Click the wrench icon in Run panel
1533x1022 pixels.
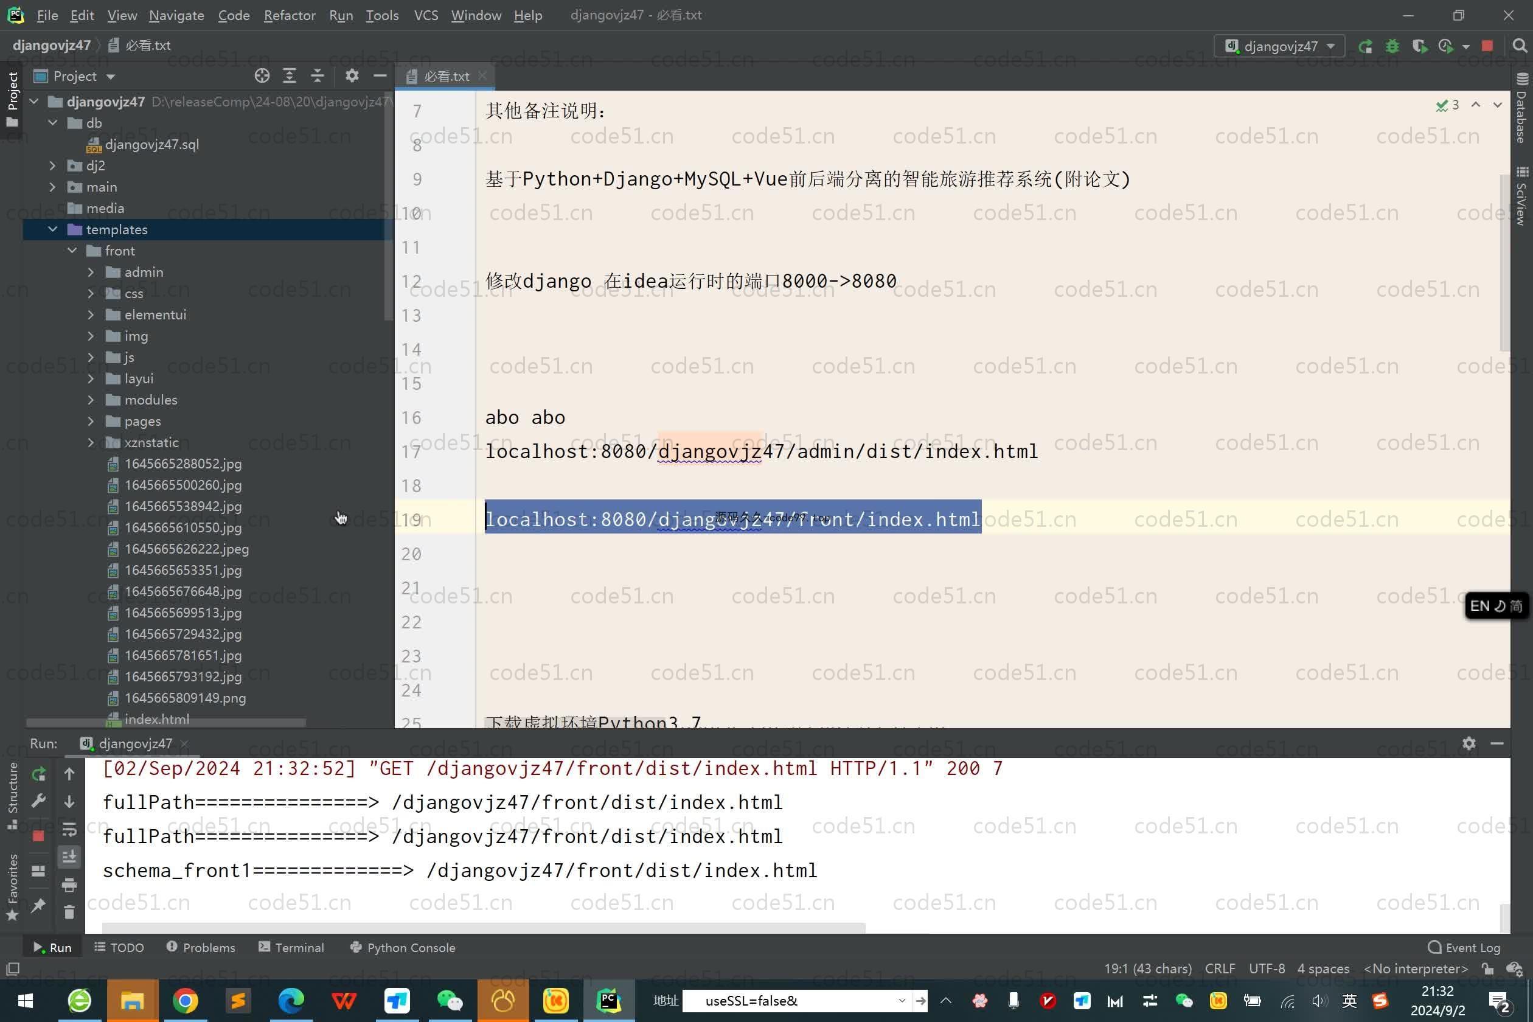tap(38, 801)
